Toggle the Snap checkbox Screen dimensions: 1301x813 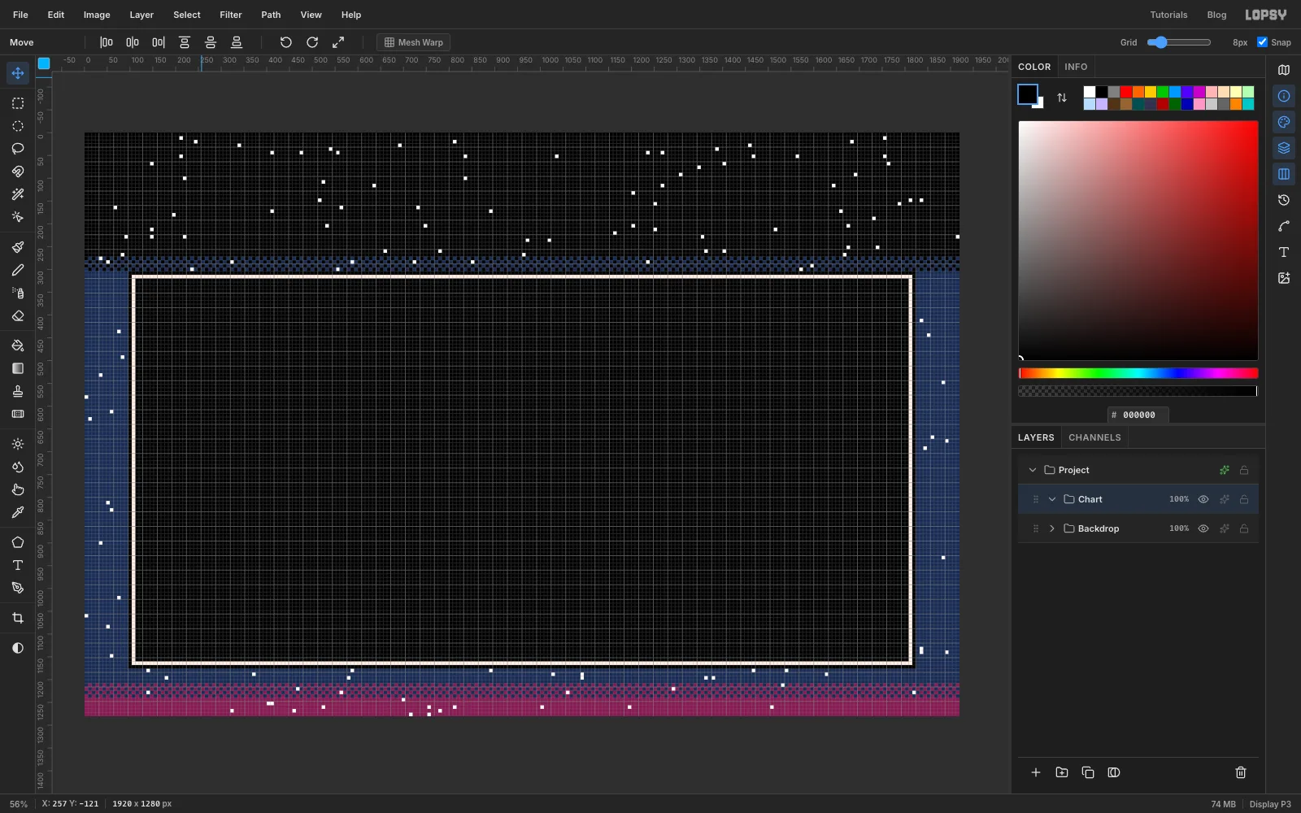[x=1263, y=42]
